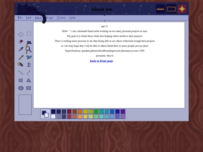203x152 pixels.
Task: Choose the mustard yellow swatch in top row
Action: coord(85,111)
